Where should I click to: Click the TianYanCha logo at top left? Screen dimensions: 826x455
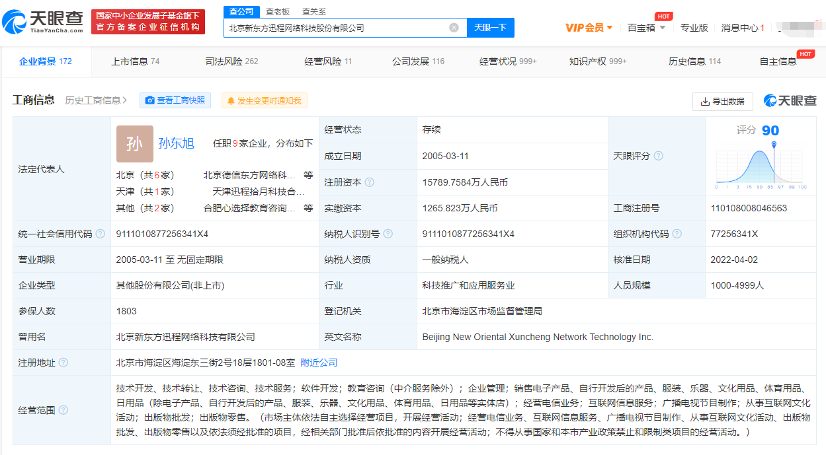point(43,22)
